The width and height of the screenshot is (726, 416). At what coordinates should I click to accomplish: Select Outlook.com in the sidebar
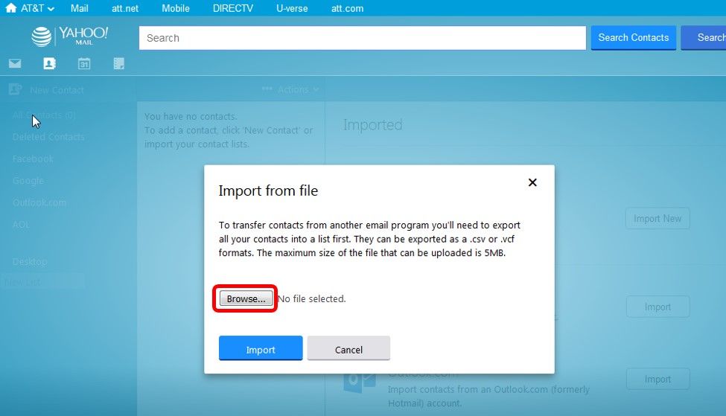[x=39, y=202]
